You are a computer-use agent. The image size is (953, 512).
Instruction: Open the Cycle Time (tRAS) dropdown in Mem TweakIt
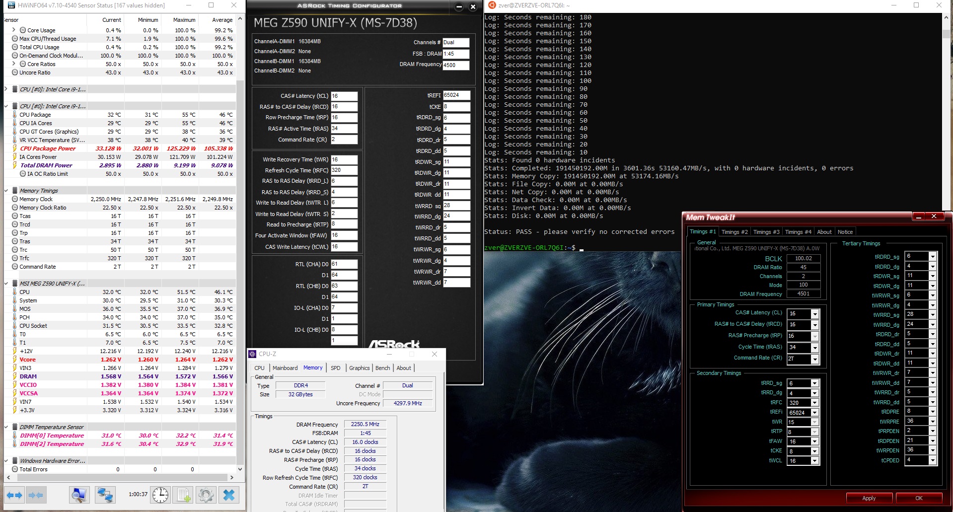pos(815,348)
